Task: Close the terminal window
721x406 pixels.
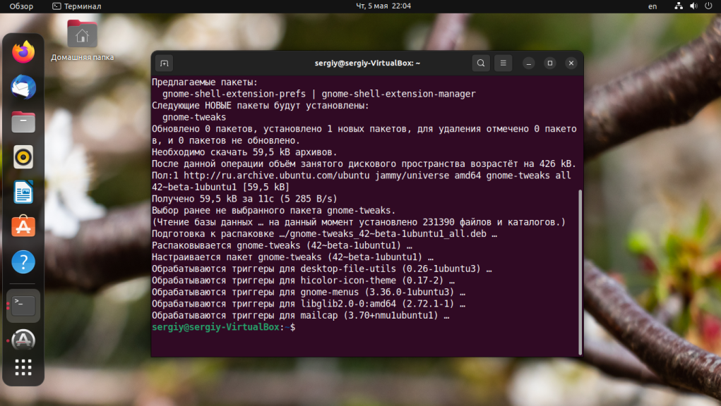Action: 571,63
